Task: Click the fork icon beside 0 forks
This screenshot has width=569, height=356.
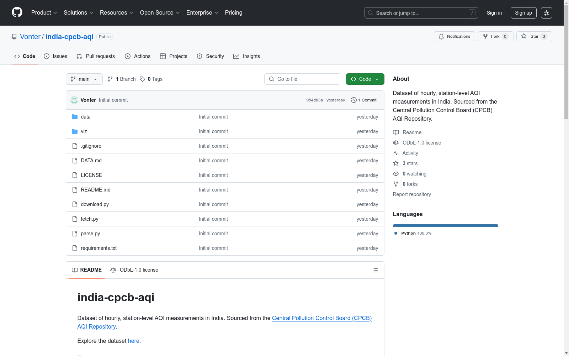Action: (396, 184)
